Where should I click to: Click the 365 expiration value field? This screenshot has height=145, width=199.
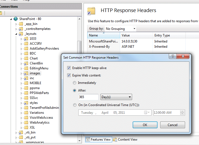click(x=88, y=97)
